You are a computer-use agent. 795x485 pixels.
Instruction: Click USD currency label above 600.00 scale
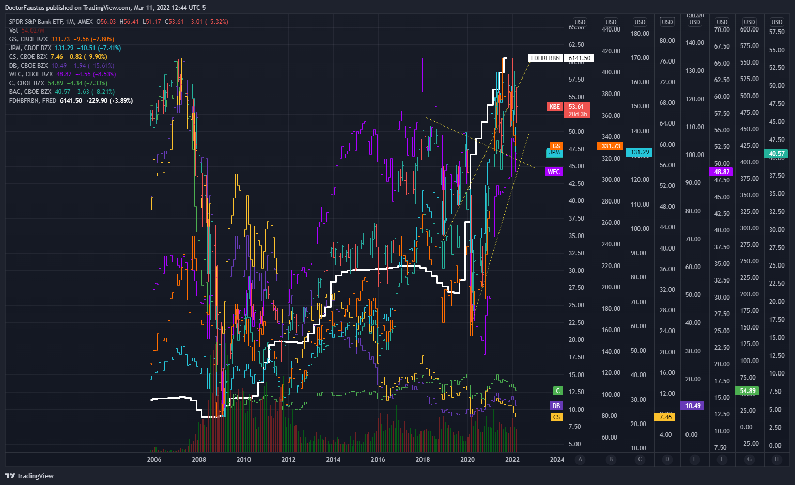750,22
